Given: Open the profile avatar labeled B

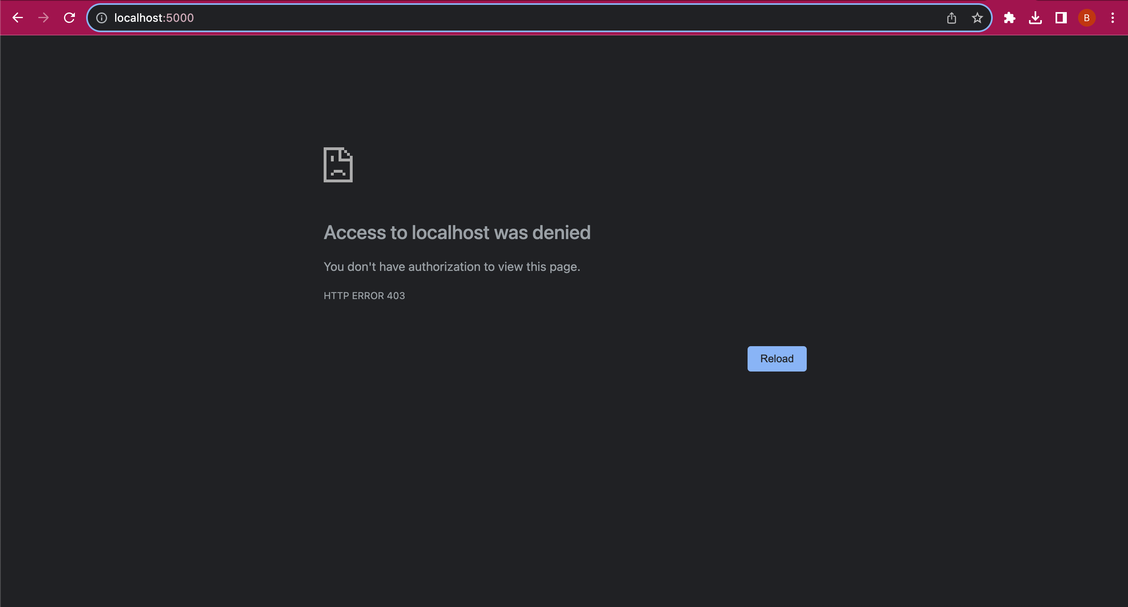Looking at the screenshot, I should [x=1087, y=18].
